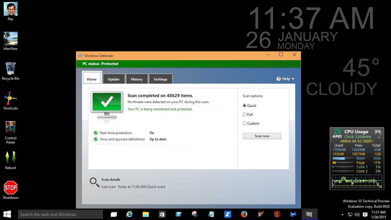Click the 'Clock: 2200MHz' gadget text

pos(358,137)
